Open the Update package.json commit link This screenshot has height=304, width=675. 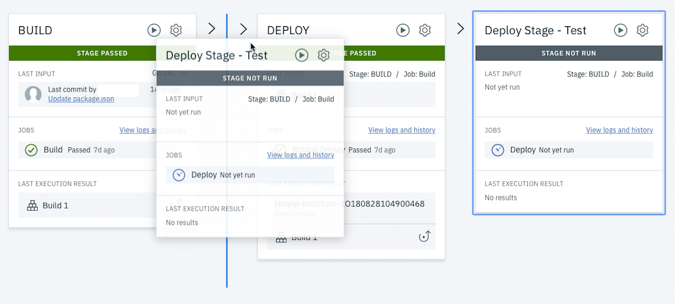click(81, 99)
